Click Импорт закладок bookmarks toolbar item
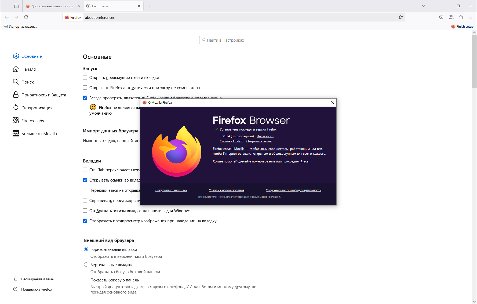Viewport: 477px width, 304px height. pos(20,27)
